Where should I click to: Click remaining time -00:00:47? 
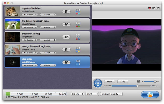(x=155, y=86)
